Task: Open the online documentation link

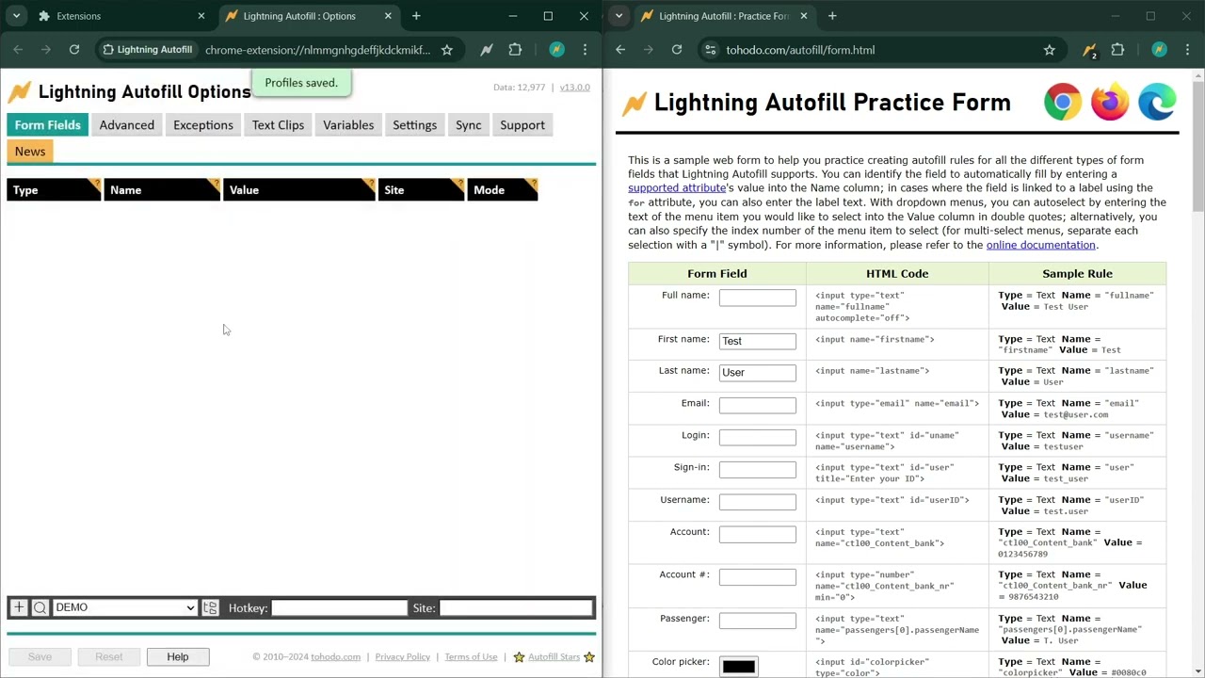Action: 1041,245
